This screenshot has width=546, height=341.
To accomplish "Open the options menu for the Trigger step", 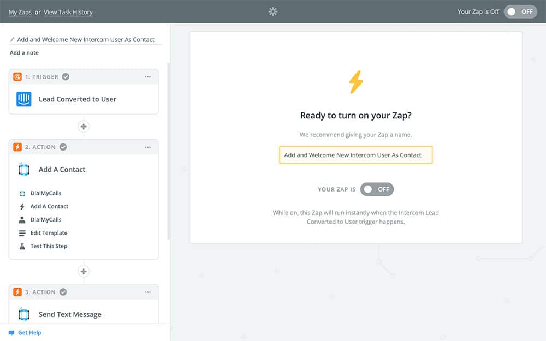I will 147,77.
